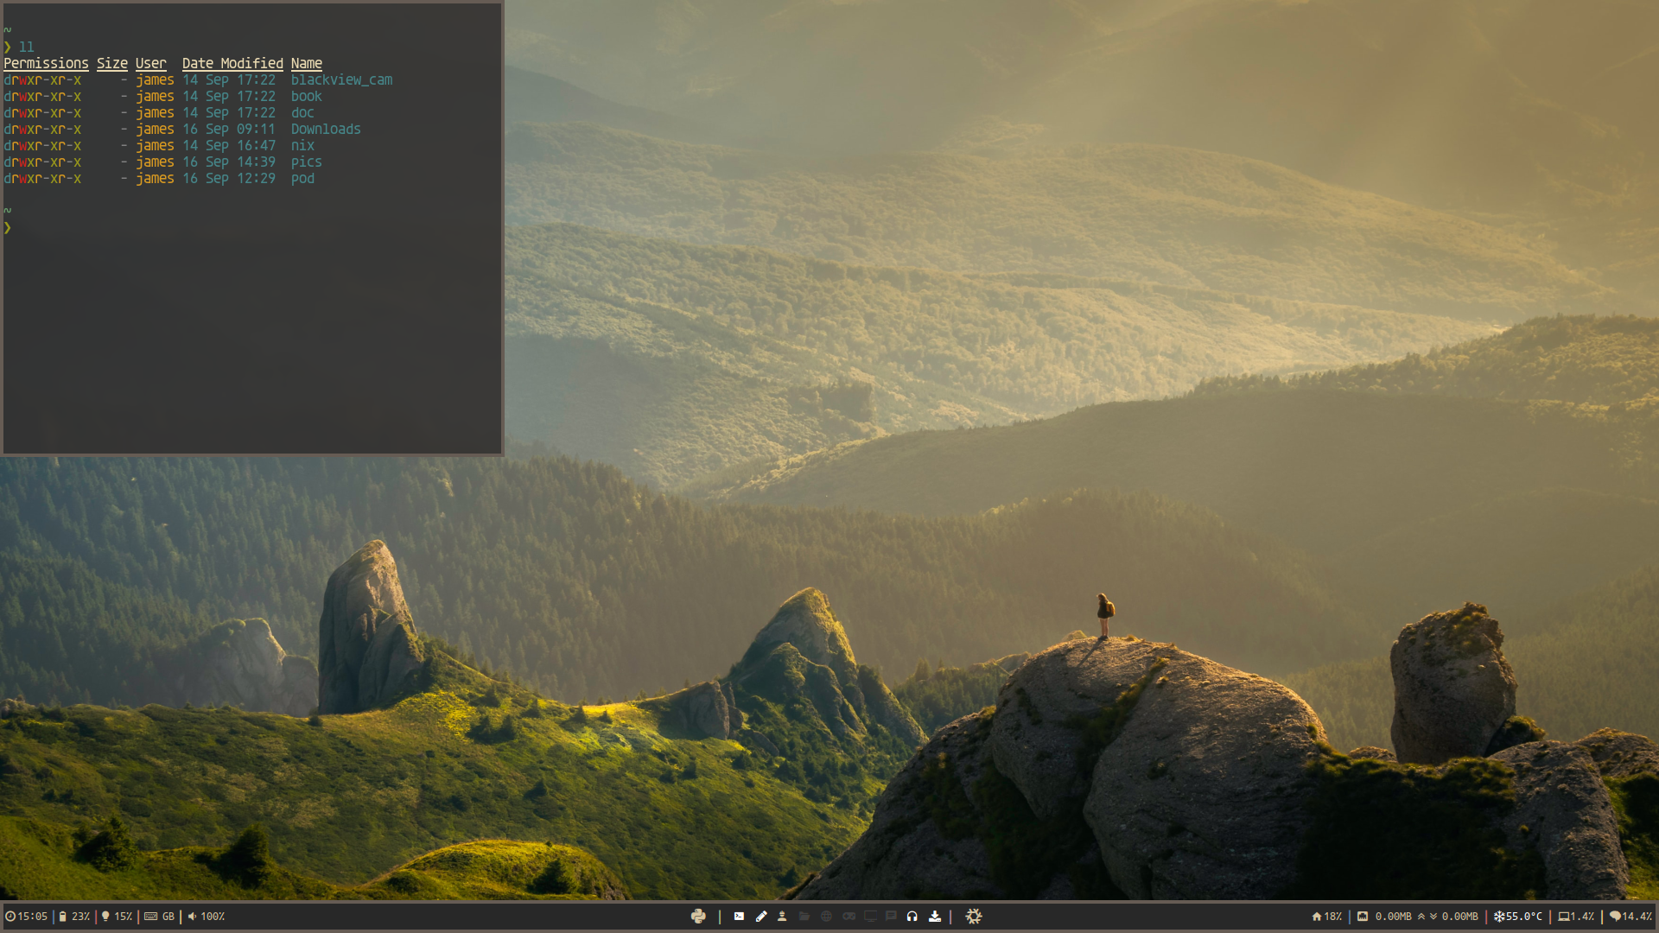Click the NixOS snowflake icon
Screen dimensions: 1659x933
point(974,917)
